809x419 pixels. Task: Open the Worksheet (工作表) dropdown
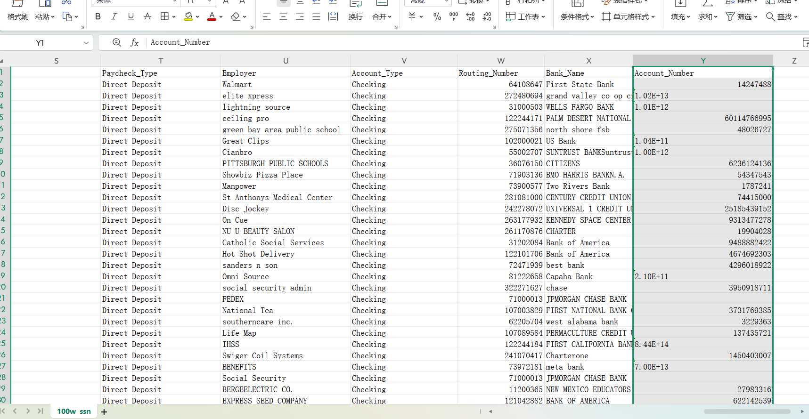[525, 16]
